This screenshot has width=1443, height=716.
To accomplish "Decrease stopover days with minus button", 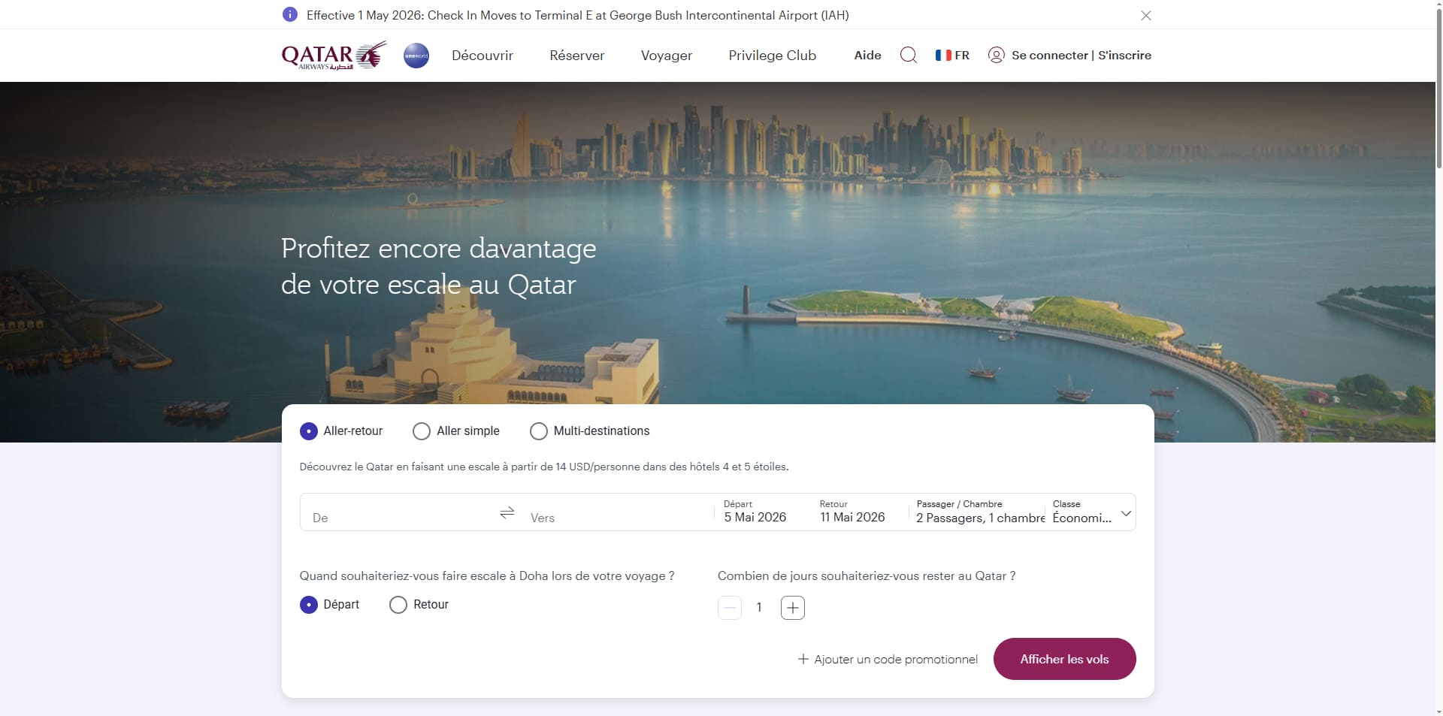I will pos(729,608).
